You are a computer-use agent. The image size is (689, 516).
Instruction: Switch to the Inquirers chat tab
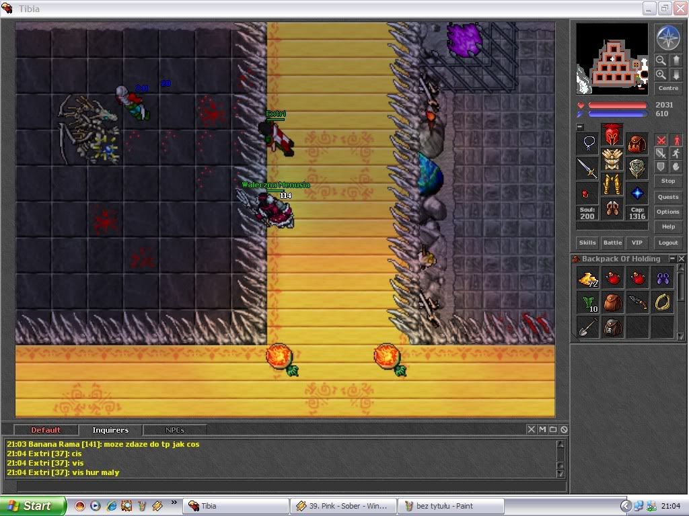coord(110,430)
